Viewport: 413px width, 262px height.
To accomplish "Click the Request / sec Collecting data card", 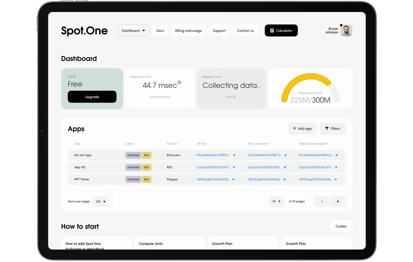I will point(232,89).
